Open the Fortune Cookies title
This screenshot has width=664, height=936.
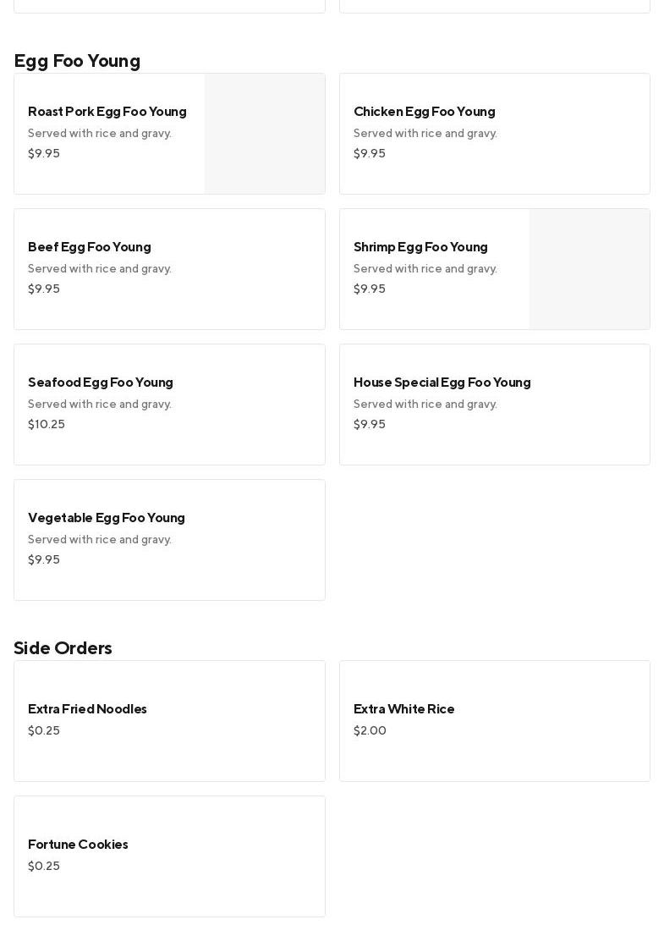[78, 845]
